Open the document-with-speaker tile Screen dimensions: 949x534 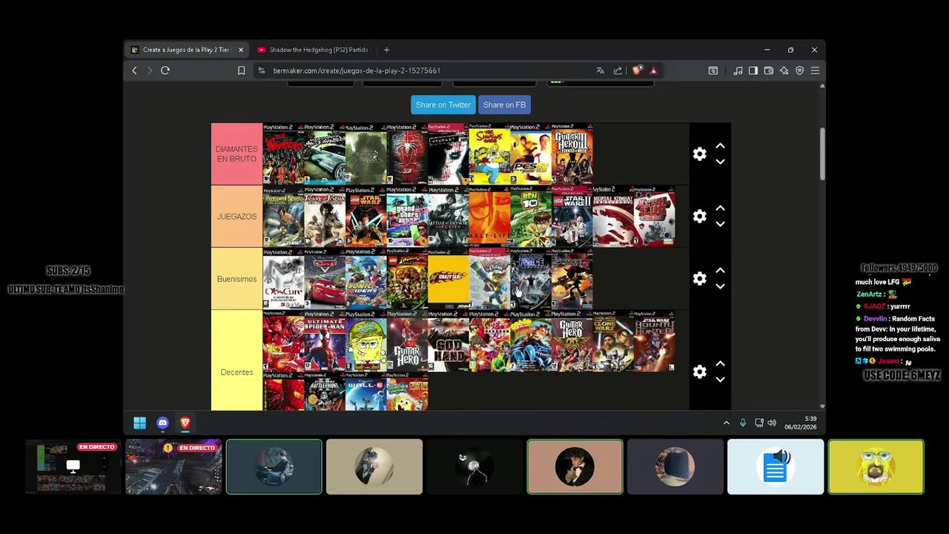tap(776, 467)
